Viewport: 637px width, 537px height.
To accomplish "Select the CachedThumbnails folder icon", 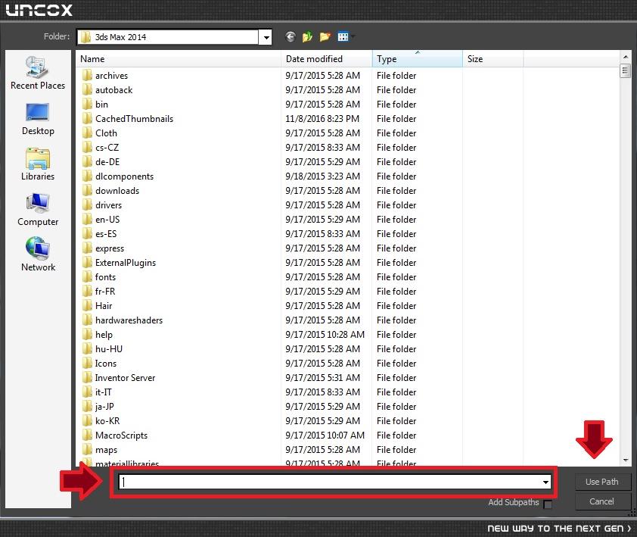I will click(x=86, y=118).
